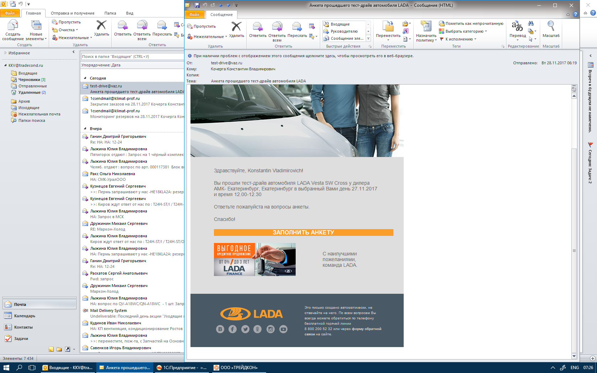
Task: Open Нежелательные dropdown in message window
Action: [207, 37]
